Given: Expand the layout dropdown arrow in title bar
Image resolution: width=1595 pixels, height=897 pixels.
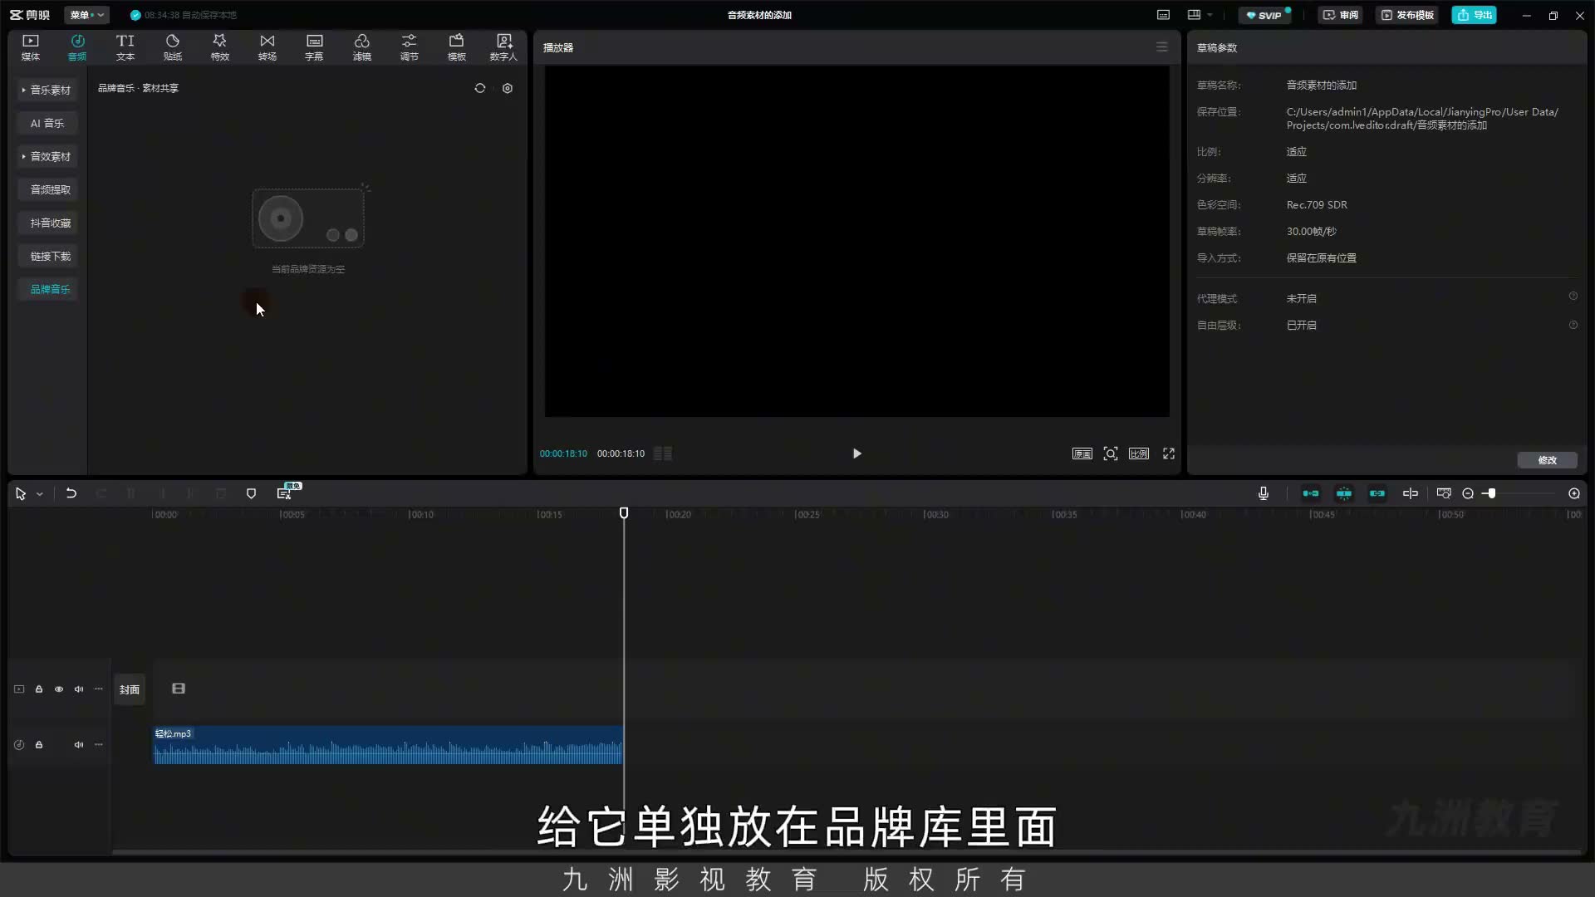Looking at the screenshot, I should [1210, 15].
